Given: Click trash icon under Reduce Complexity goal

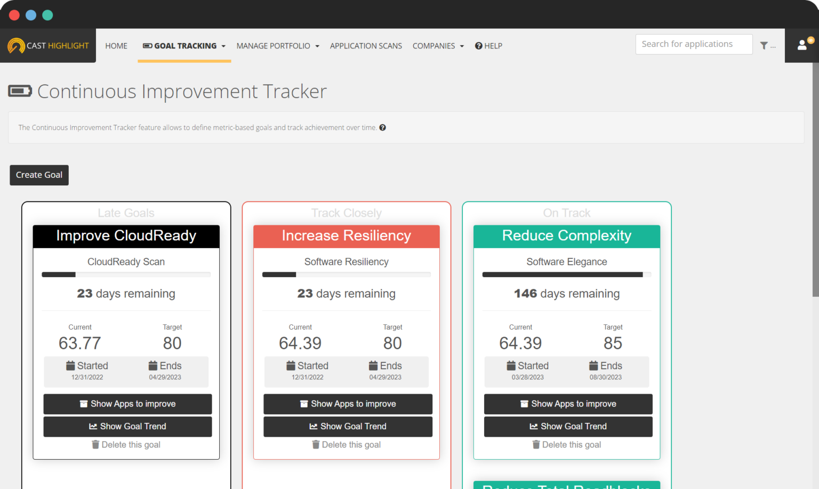Looking at the screenshot, I should (x=536, y=444).
